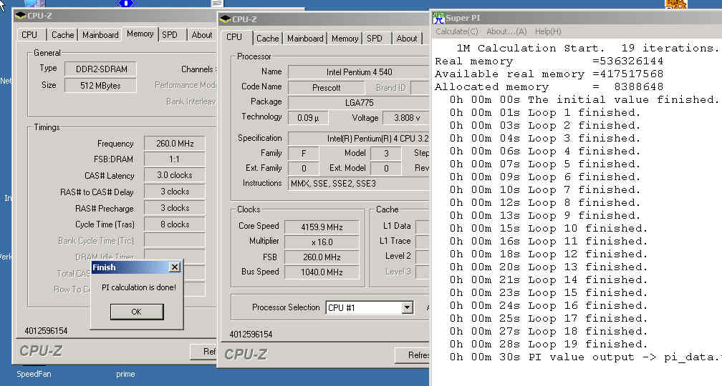The width and height of the screenshot is (722, 386).
Task: Click ID 4012596154 in middle CPU-Z window
Action: click(251, 335)
